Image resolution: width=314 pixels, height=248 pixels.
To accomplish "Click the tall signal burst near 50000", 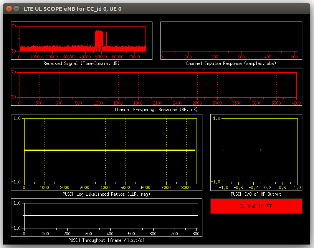I will [x=99, y=40].
